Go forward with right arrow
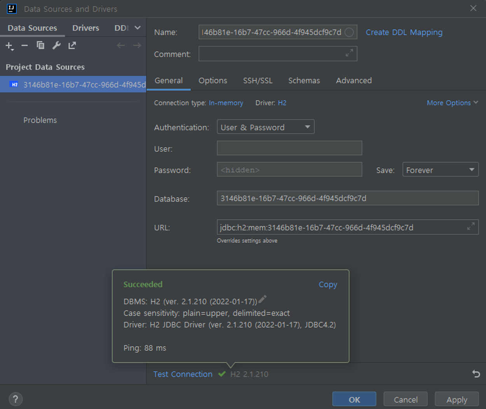Viewport: 486px width, 409px height. point(137,45)
